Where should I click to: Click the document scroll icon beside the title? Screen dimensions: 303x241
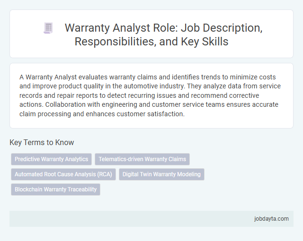[48, 28]
